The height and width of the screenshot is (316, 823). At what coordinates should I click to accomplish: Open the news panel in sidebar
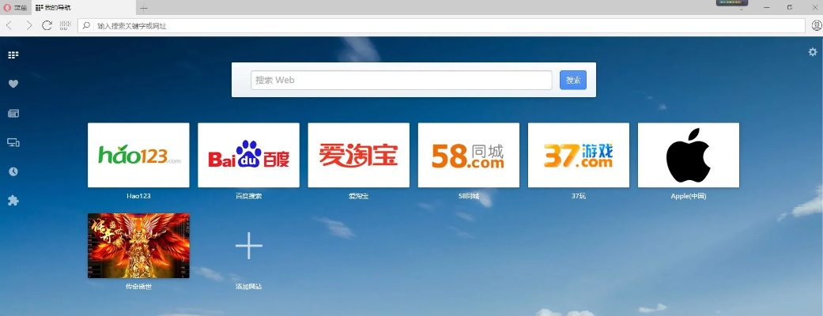[13, 113]
